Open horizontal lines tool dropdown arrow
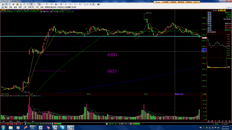Screen dimensions: 232x130 [49, 4]
